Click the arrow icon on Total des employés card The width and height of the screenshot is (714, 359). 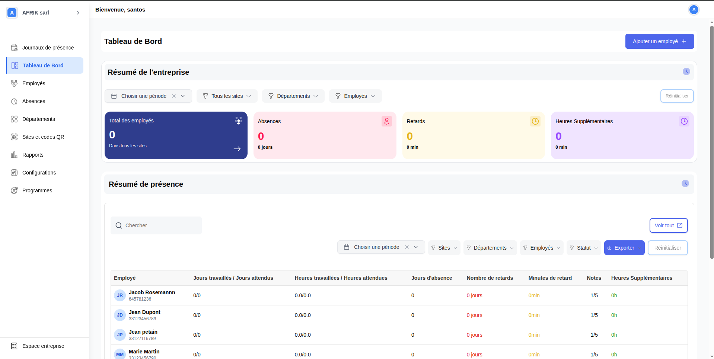point(237,149)
